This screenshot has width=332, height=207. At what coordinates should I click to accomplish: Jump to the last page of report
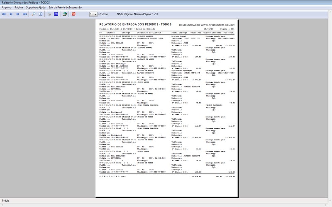(25, 14)
